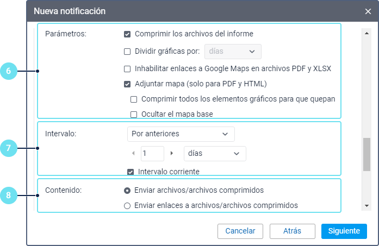Click the numbered marker 7
Screen dimensions: 379x246
click(9, 147)
